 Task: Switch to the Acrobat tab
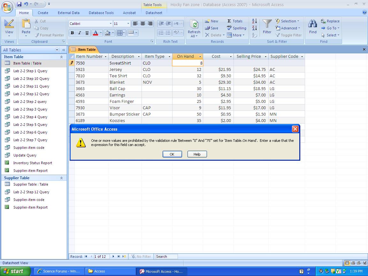pyautogui.click(x=129, y=13)
